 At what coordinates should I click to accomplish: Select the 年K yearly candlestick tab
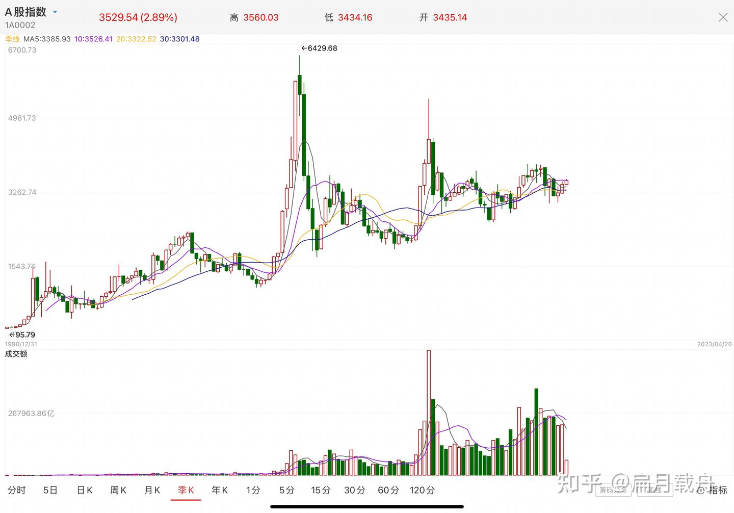(x=220, y=490)
